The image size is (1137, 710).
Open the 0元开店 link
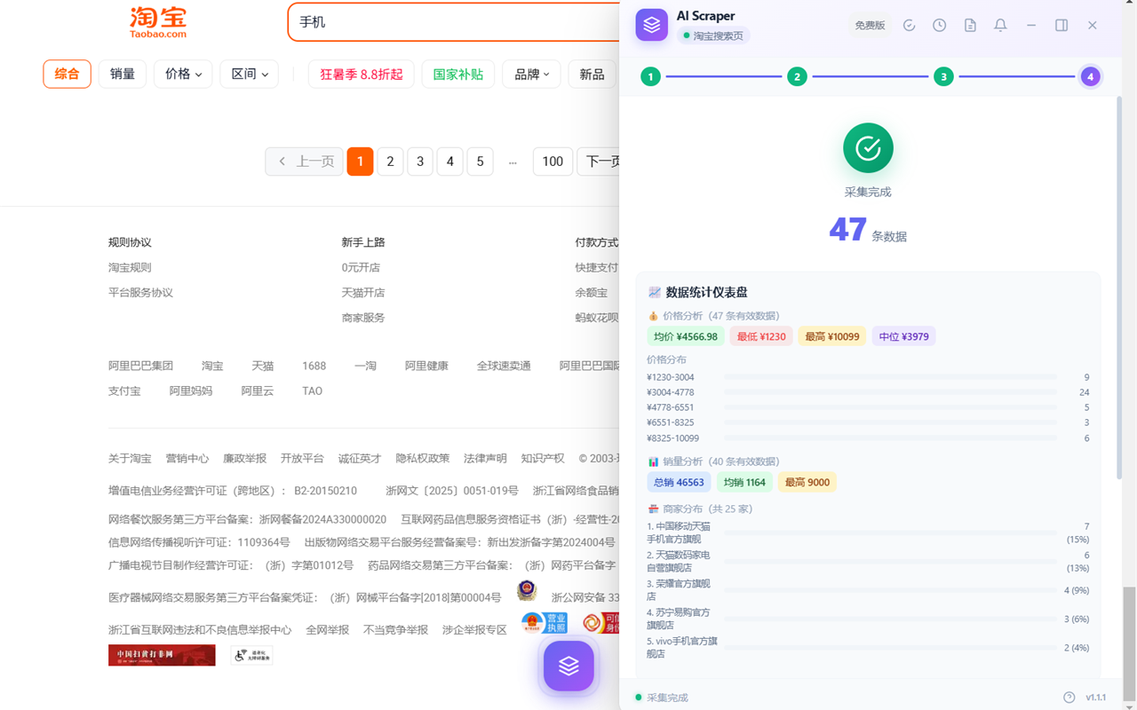pos(361,267)
